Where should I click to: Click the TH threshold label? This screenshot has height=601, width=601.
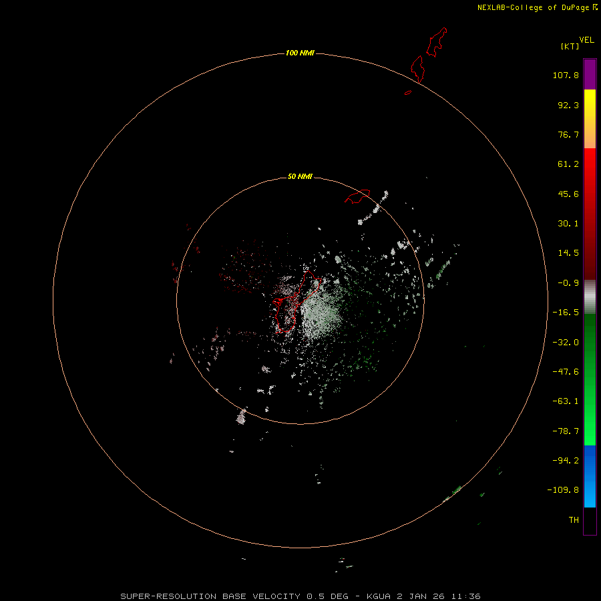574,520
